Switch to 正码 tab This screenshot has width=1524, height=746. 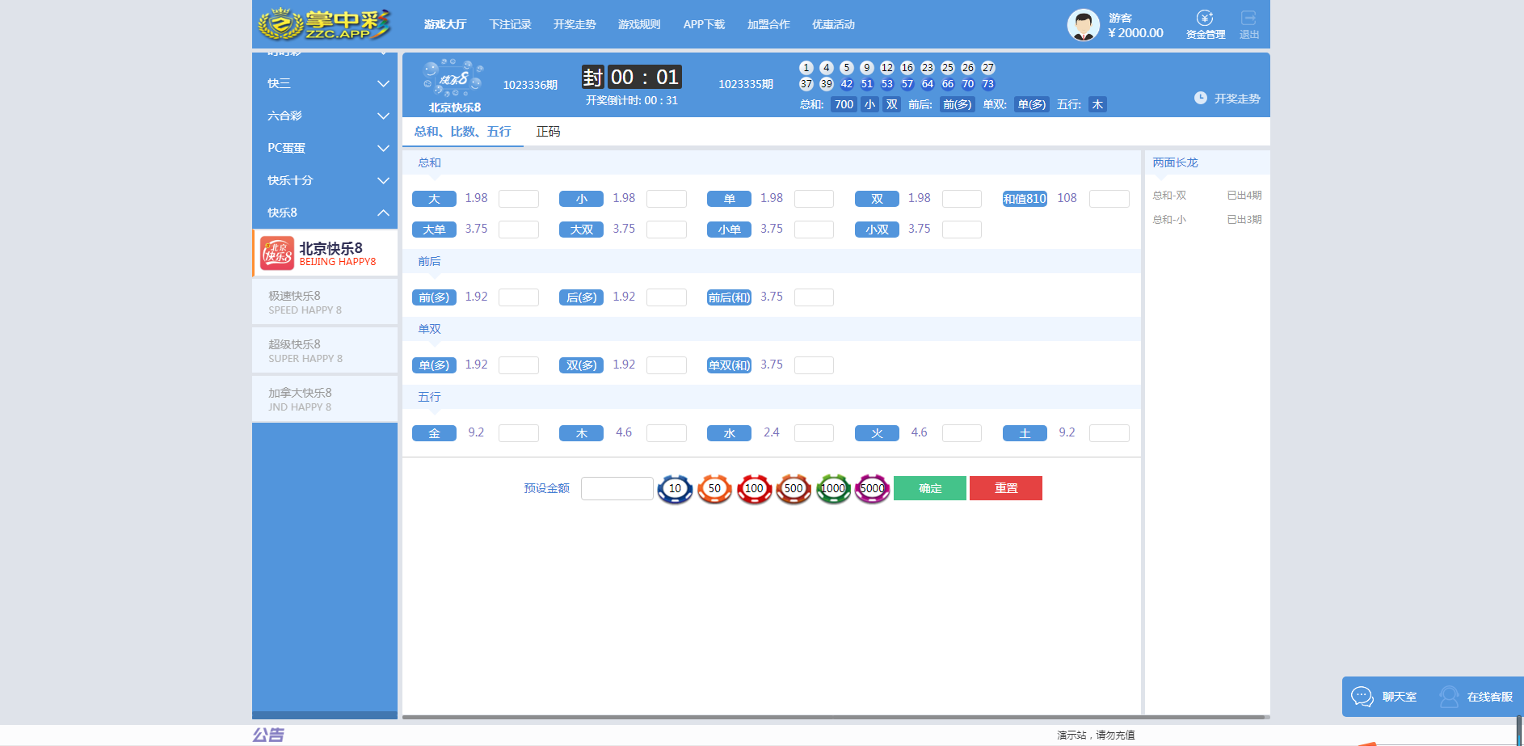tap(548, 132)
